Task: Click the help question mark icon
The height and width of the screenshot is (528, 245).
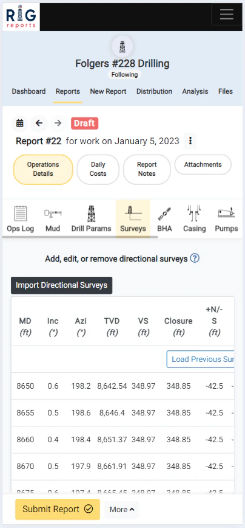Action: [x=195, y=259]
